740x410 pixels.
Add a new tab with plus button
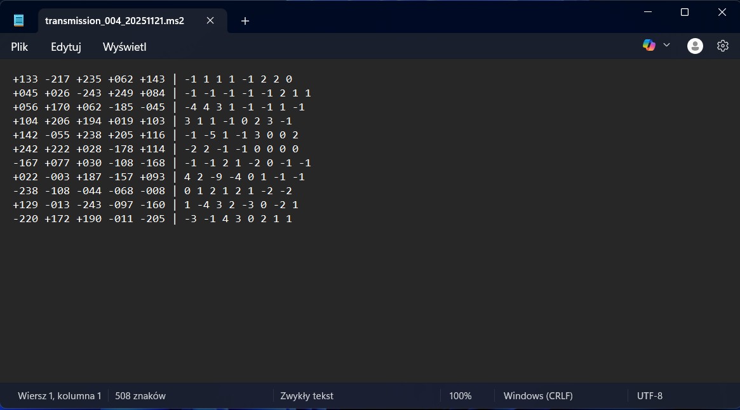coord(245,21)
